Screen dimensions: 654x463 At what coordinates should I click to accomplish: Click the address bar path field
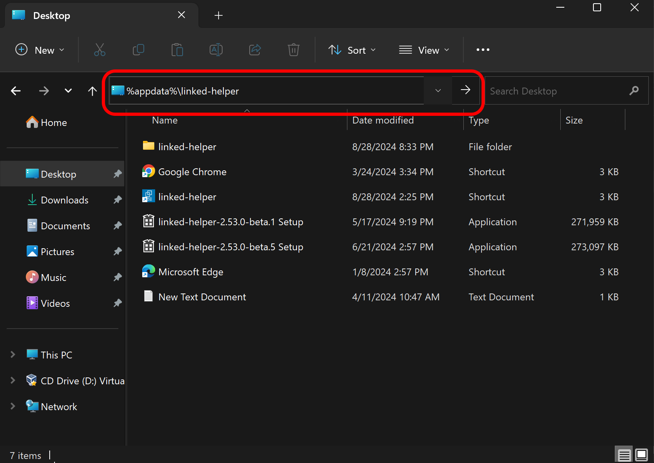point(267,91)
